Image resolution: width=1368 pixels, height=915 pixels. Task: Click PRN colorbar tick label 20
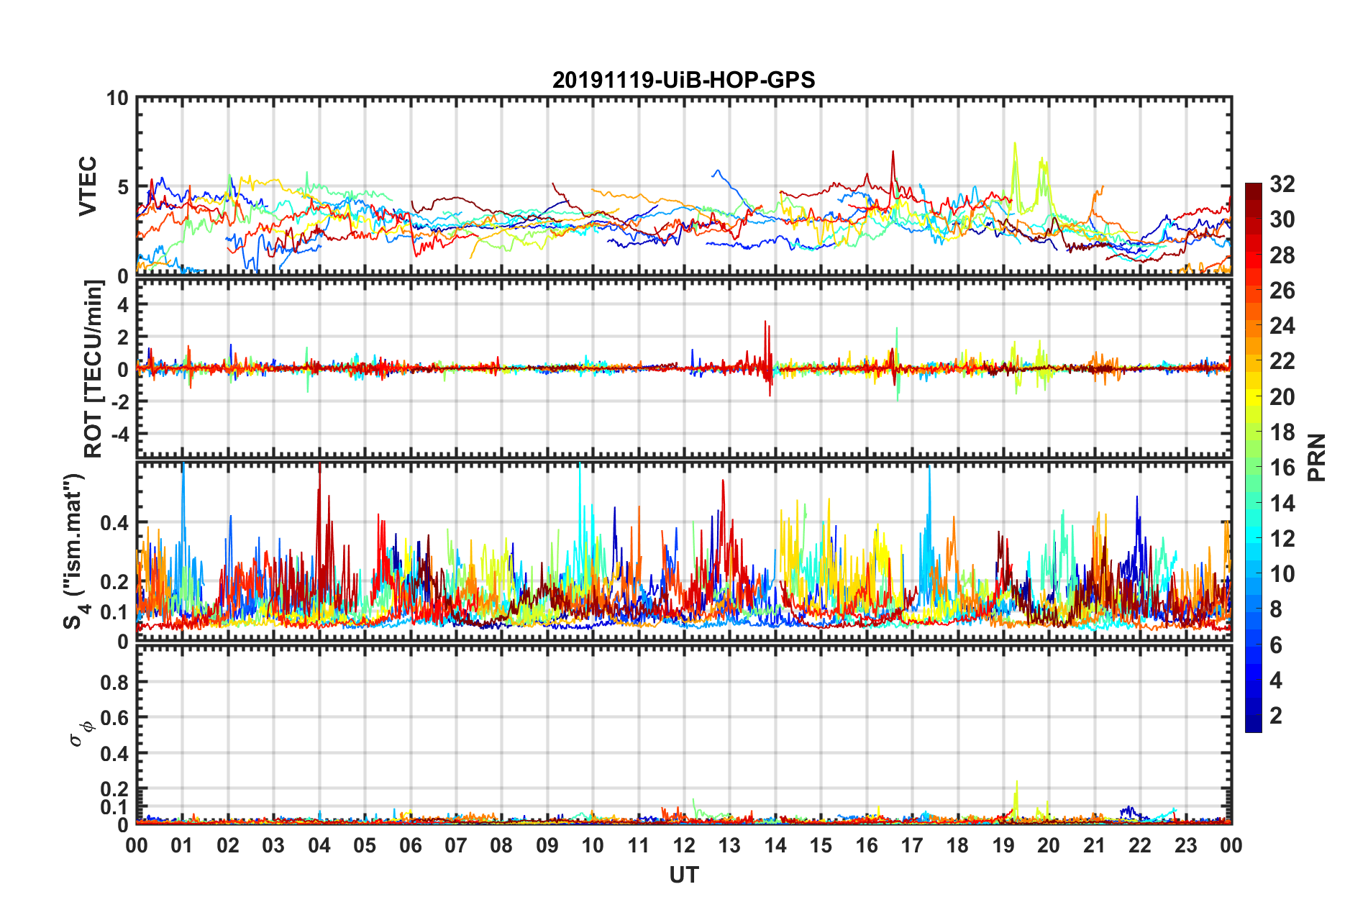pyautogui.click(x=1282, y=396)
